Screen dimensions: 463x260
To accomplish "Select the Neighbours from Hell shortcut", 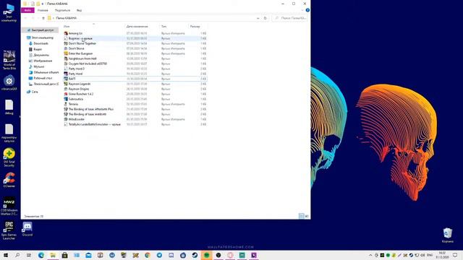I will pos(82,58).
